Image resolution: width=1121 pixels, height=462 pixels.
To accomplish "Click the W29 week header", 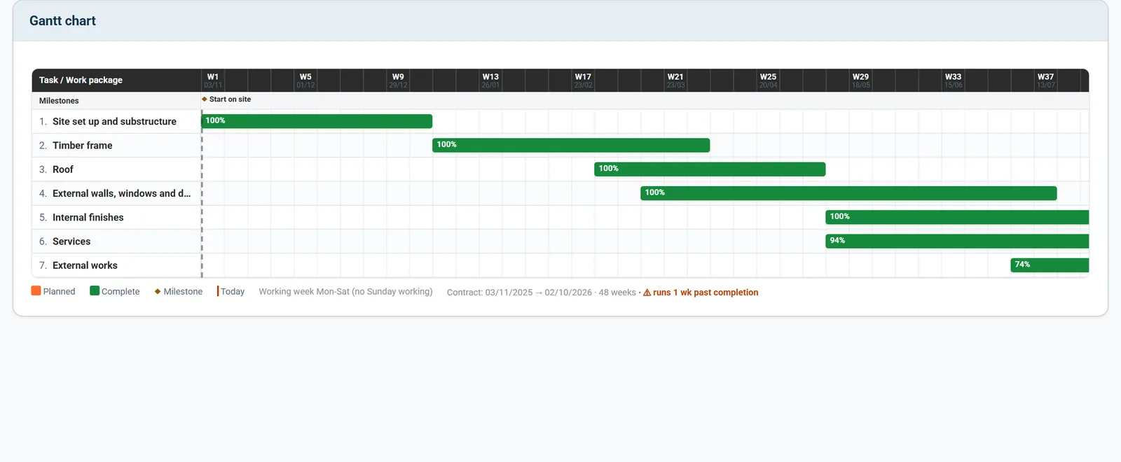I will [860, 80].
